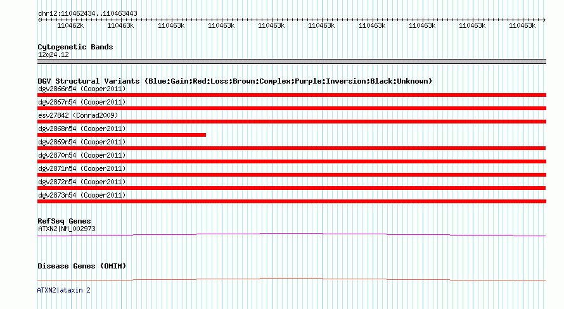Screen dimensions: 564x309
Task: Click the short red dgv2868n54 loss bar
Action: [122, 135]
